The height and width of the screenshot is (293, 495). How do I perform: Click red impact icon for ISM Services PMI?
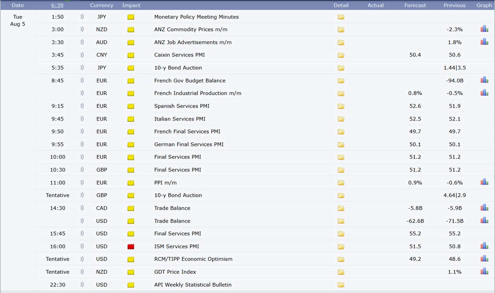click(131, 246)
